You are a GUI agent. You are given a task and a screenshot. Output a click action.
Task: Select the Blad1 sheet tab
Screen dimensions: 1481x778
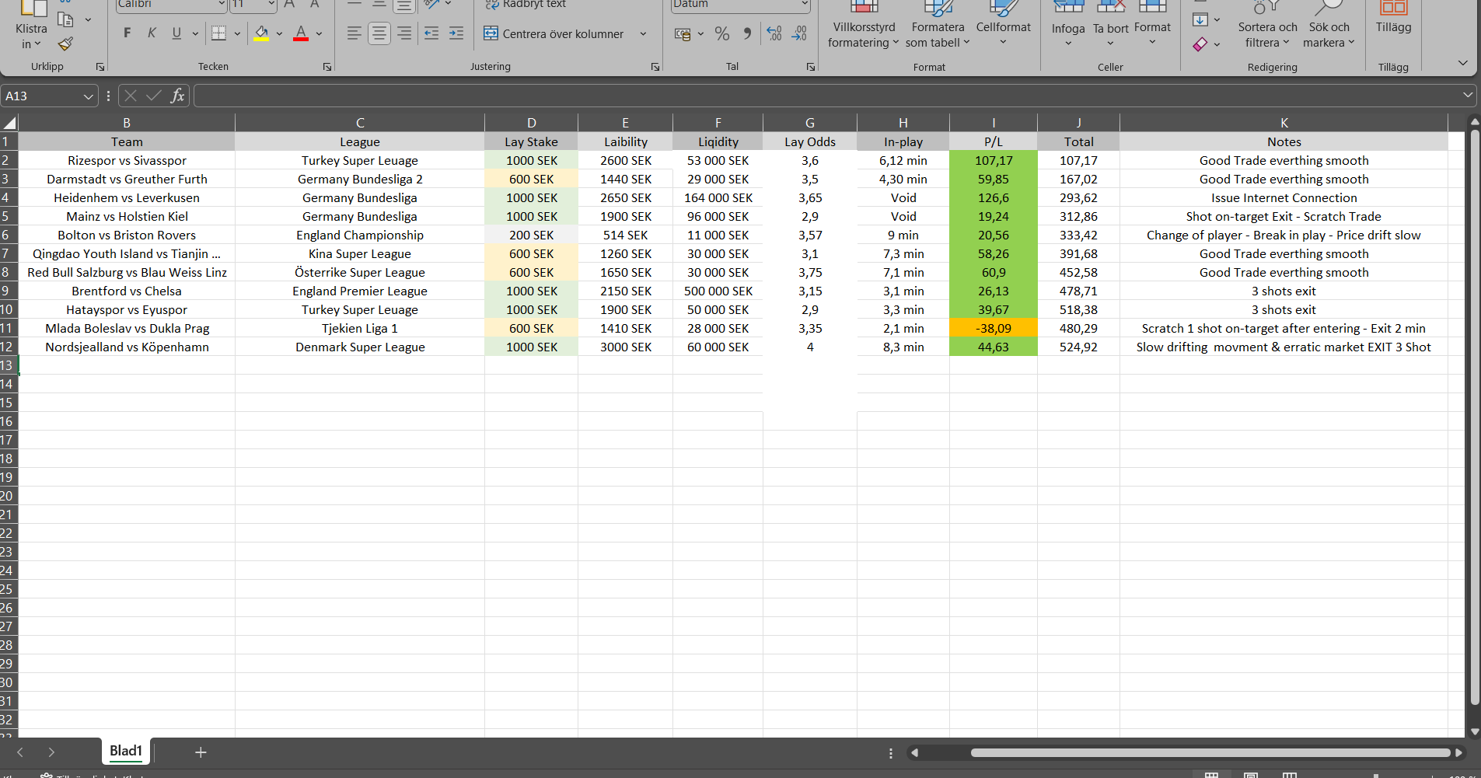[126, 751]
